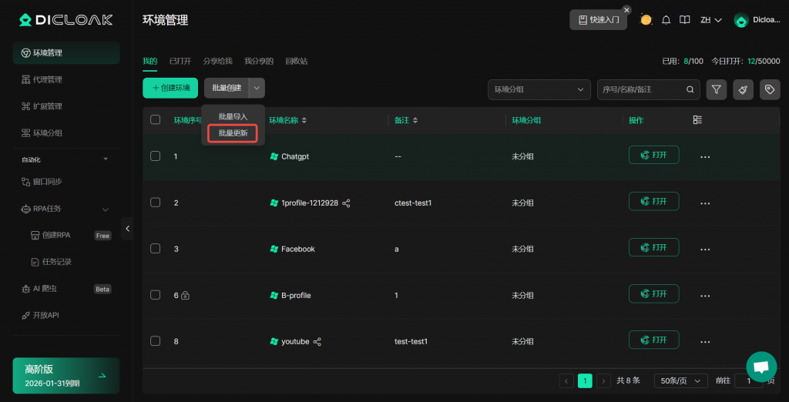Open the 环境分组 filter dropdown
Image resolution: width=789 pixels, height=402 pixels.
click(539, 89)
